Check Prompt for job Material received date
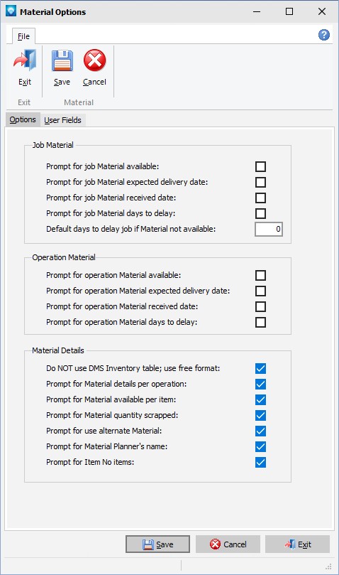Viewport: 339px width, 575px height. [x=261, y=198]
